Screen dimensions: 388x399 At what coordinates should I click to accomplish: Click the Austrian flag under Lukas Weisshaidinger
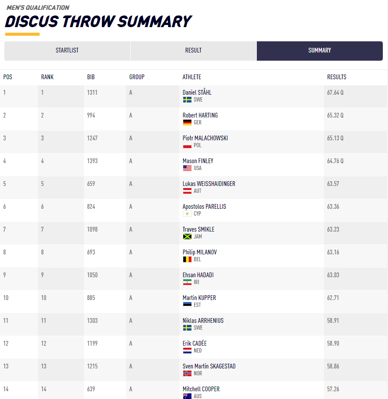click(187, 191)
